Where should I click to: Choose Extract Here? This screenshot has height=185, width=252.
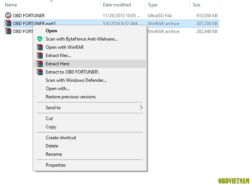point(57,64)
